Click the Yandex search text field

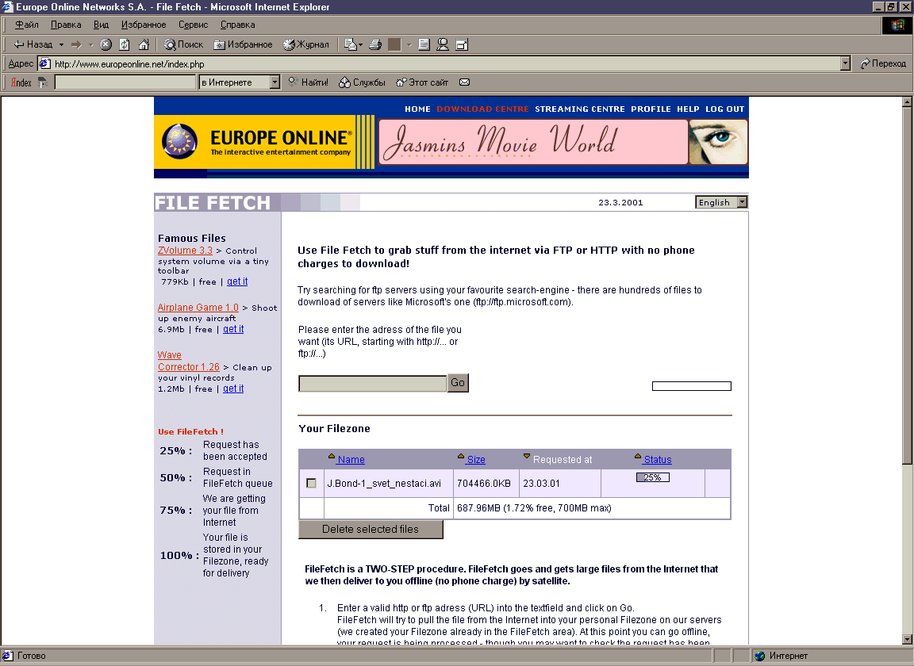[125, 82]
